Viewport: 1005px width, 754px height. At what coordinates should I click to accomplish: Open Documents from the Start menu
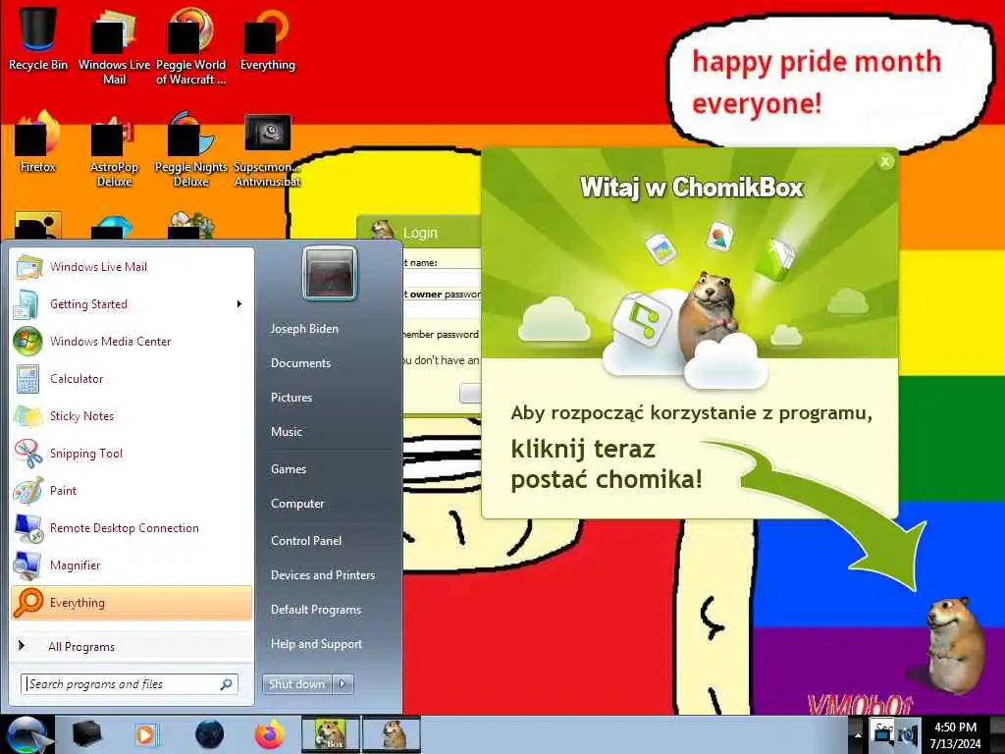click(x=300, y=363)
